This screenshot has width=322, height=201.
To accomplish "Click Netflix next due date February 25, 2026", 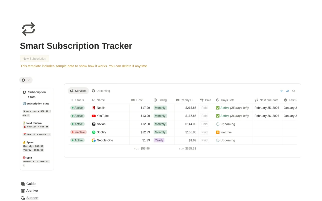I will point(267,108).
